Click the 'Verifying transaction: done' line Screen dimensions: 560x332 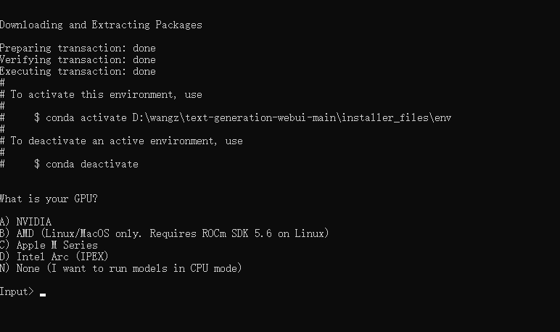point(77,59)
